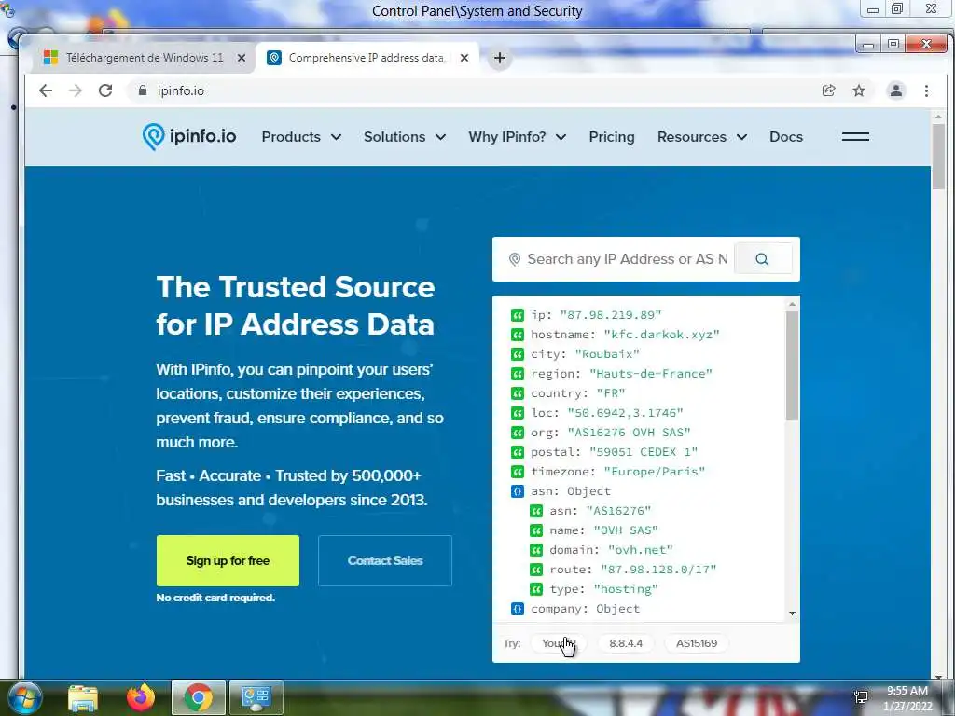Launch Firefox from taskbar
Viewport: 955px width, 716px height.
141,697
